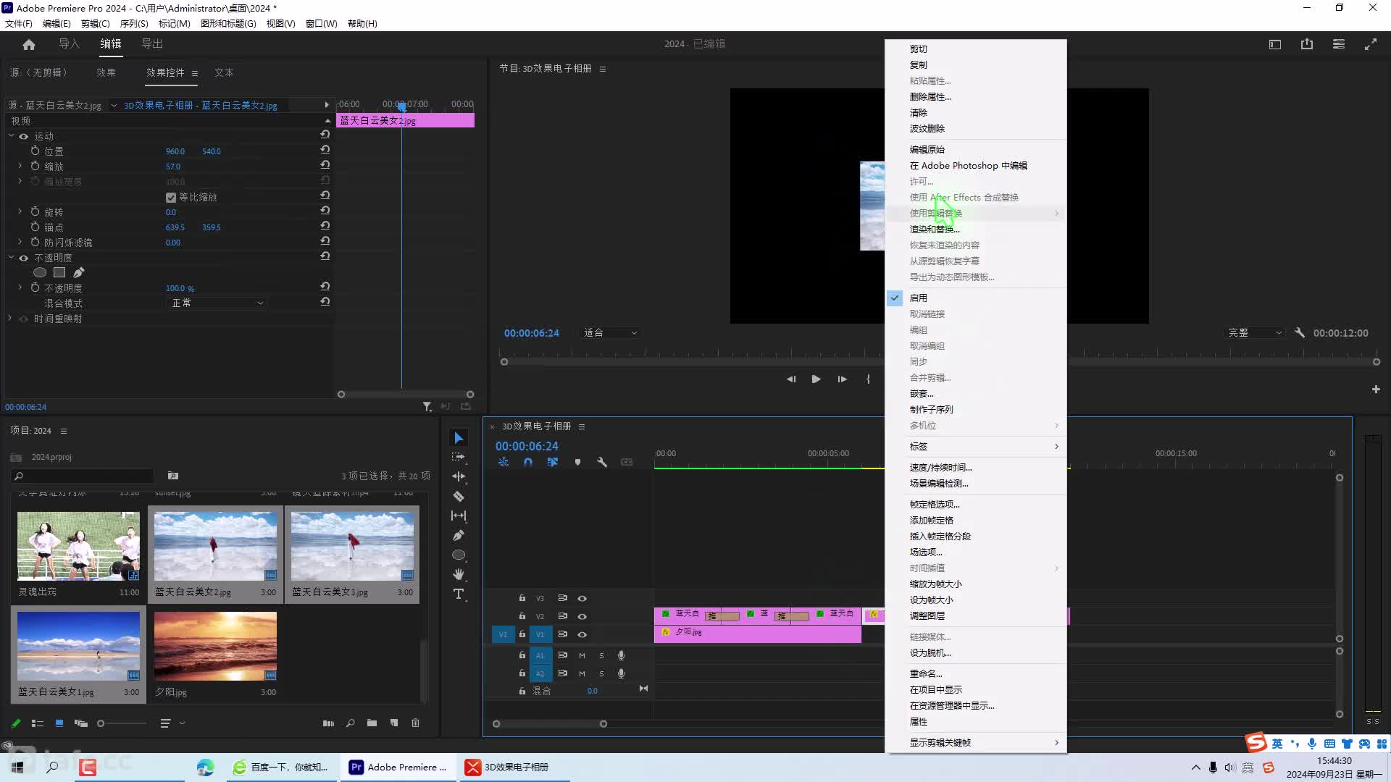Toggle Linked Selection in timeline

[553, 462]
